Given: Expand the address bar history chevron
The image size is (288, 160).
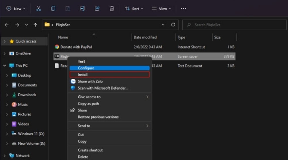Looking at the screenshot, I should point(163,24).
